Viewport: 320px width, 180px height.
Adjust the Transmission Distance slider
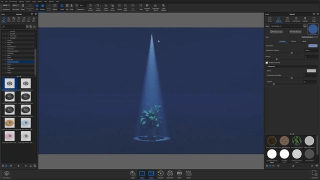pos(291,53)
